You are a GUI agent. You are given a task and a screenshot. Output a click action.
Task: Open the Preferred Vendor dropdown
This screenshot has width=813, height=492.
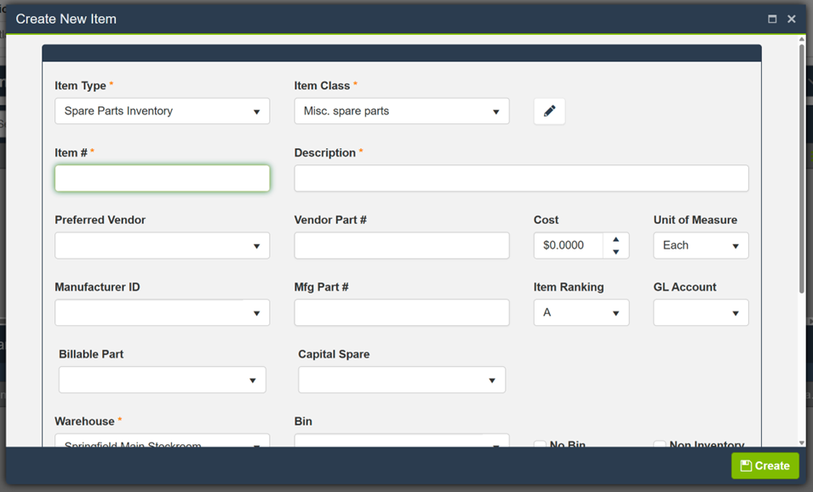coord(162,246)
